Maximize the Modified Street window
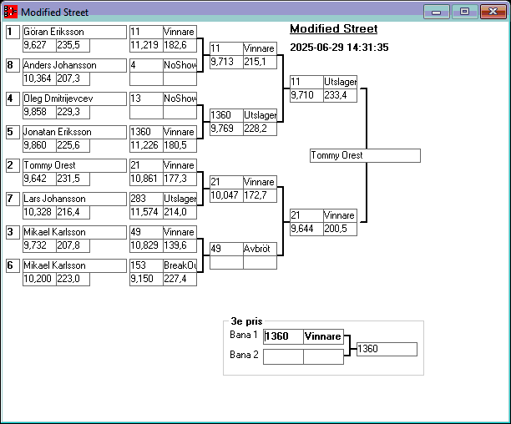The width and height of the screenshot is (511, 424). pyautogui.click(x=464, y=12)
